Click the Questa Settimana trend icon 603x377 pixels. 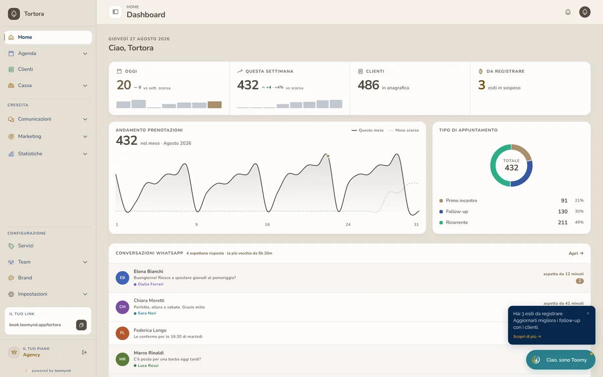240,71
